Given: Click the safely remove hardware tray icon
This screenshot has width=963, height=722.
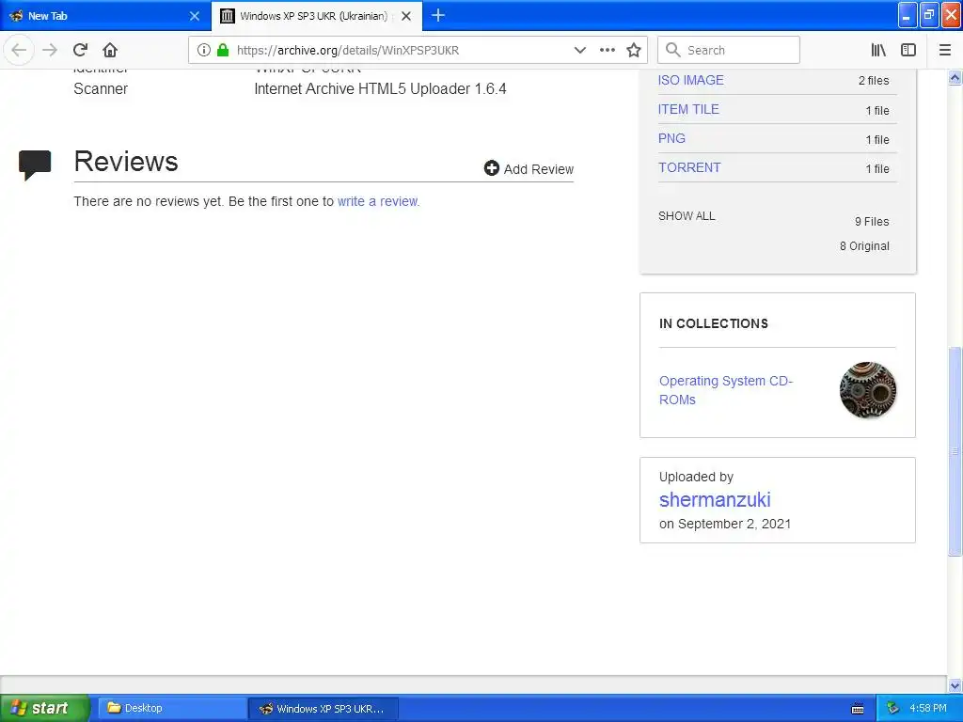Looking at the screenshot, I should [893, 709].
